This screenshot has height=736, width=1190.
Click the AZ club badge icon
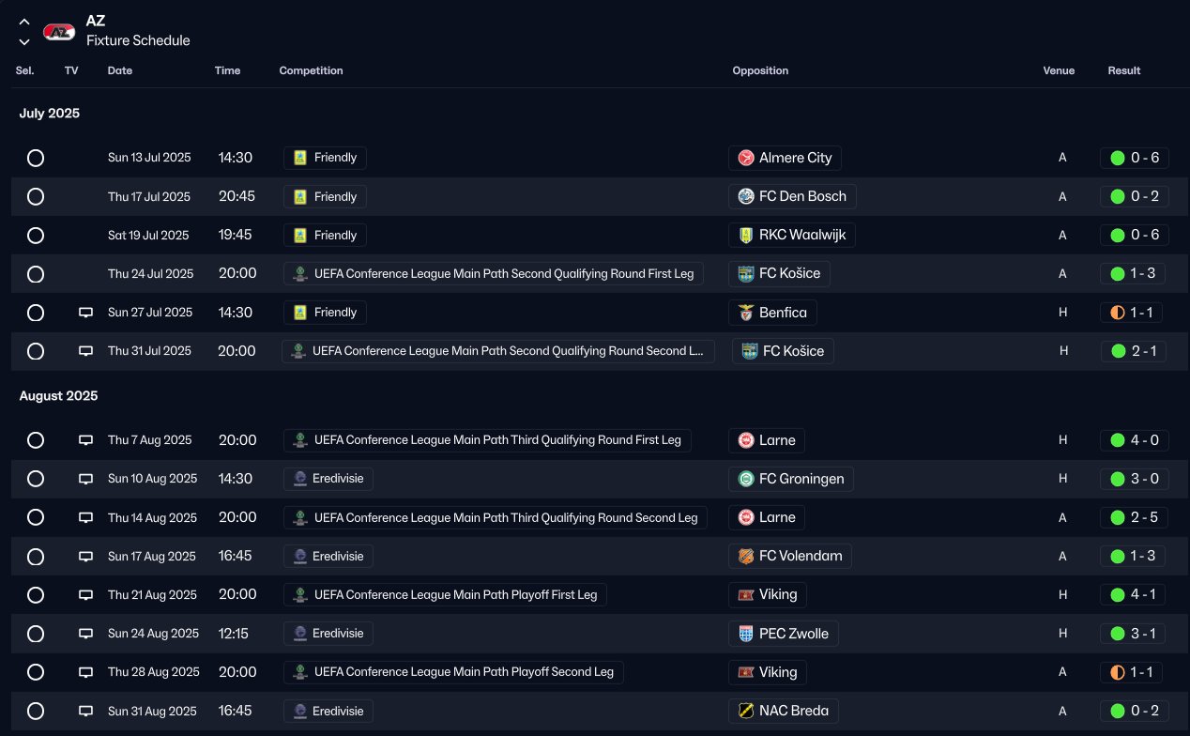59,32
